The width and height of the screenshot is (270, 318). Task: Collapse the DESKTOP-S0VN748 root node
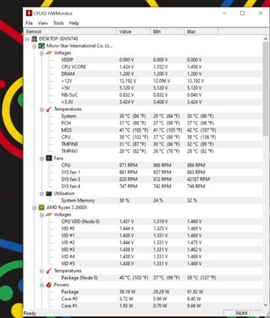click(27, 39)
